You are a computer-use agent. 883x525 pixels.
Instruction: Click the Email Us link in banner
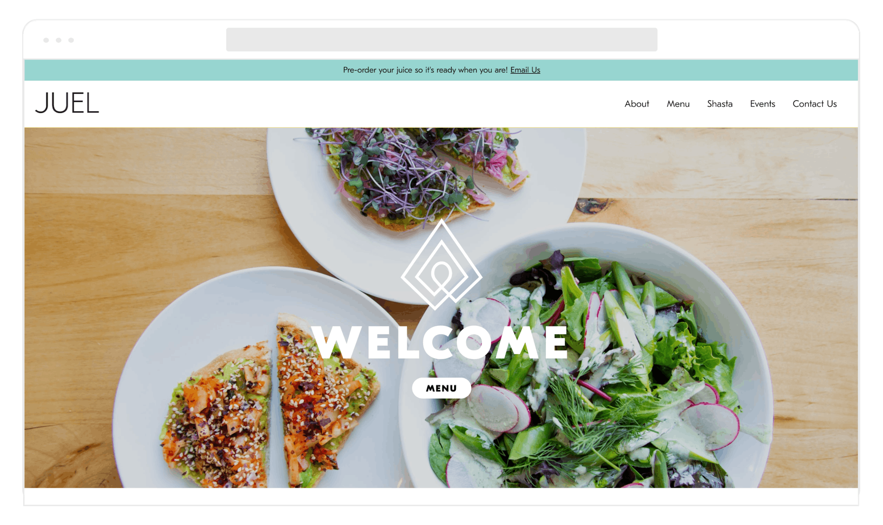coord(525,70)
